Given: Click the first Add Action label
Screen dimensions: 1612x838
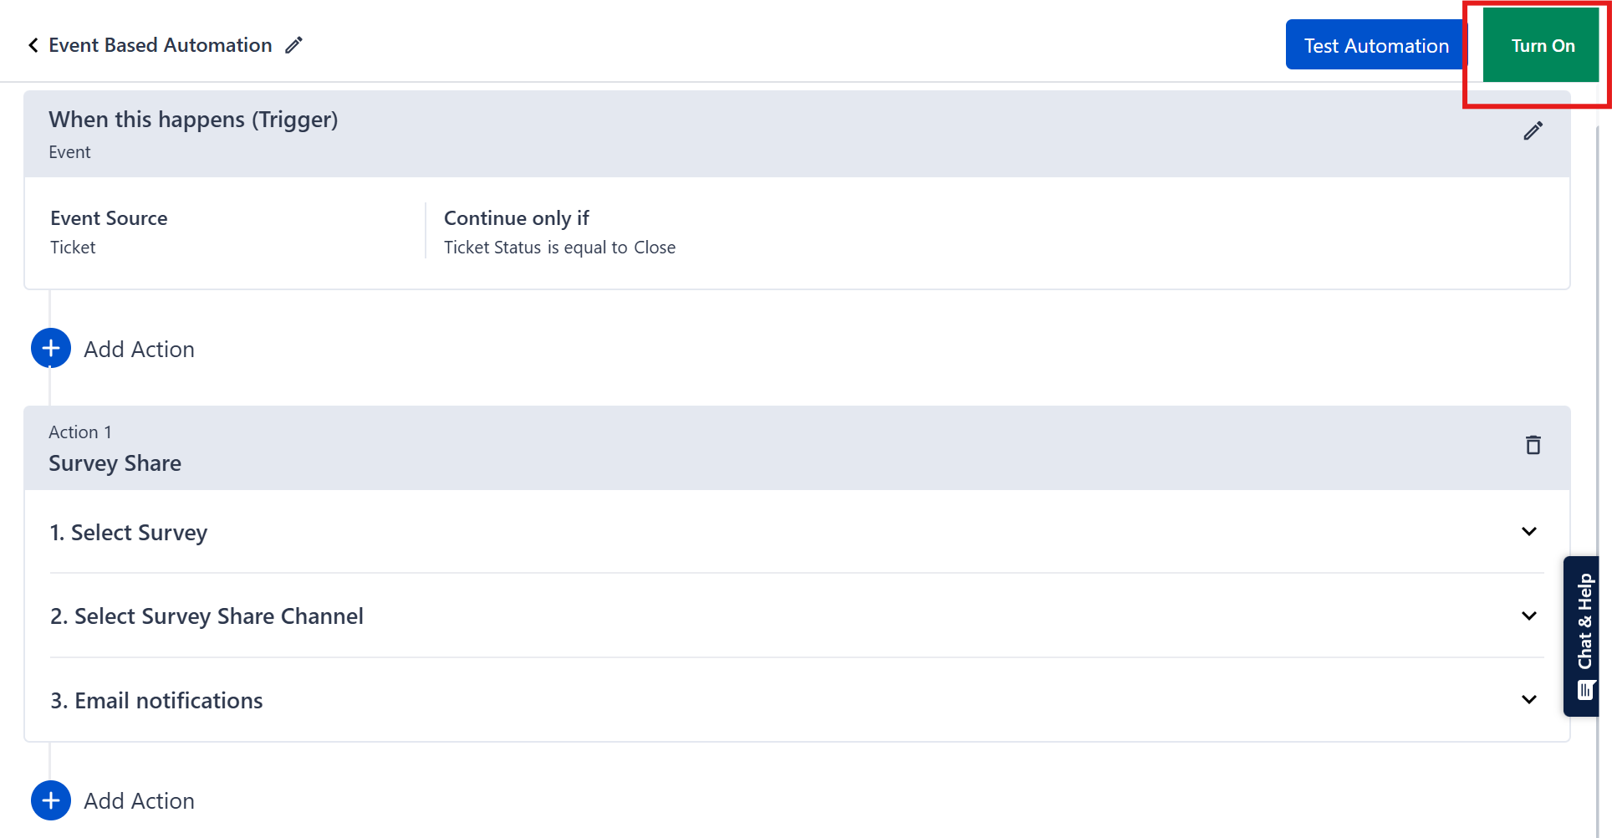Looking at the screenshot, I should click(139, 350).
